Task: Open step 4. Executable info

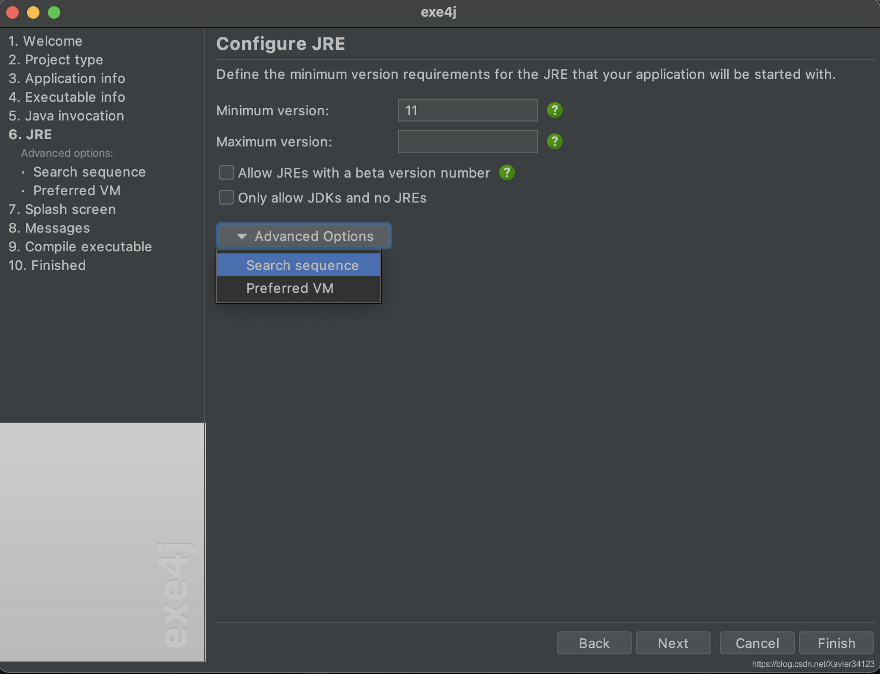Action: click(66, 97)
